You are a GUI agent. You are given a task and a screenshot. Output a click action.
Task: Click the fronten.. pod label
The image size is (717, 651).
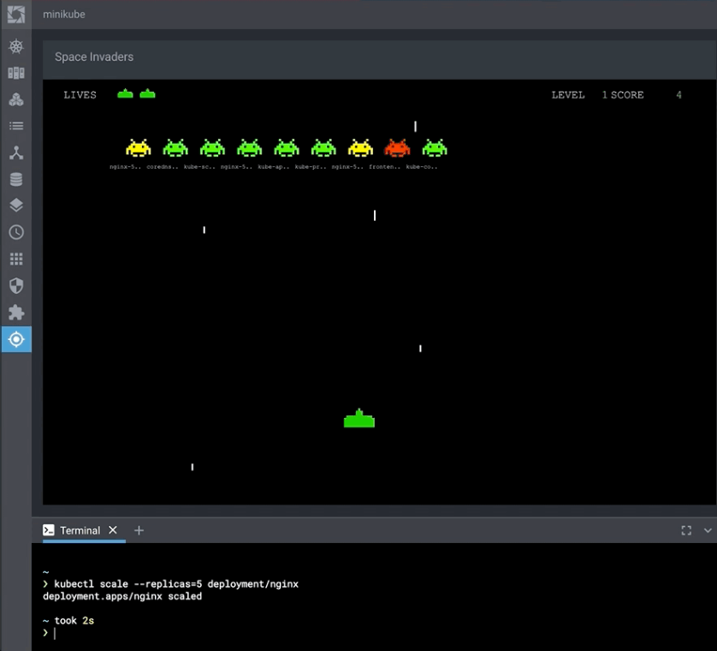(384, 167)
